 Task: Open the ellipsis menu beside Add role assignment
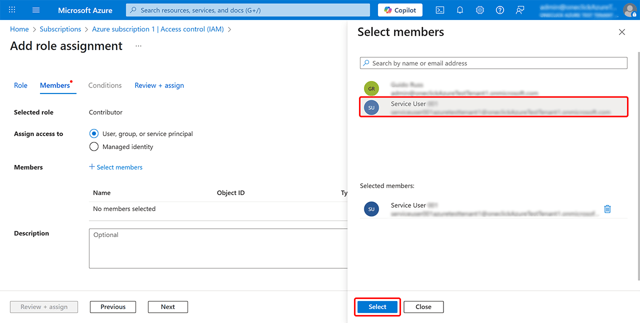(138, 46)
